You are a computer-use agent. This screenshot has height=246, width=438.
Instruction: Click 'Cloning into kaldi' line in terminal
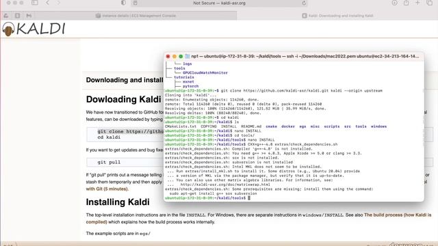point(190,95)
